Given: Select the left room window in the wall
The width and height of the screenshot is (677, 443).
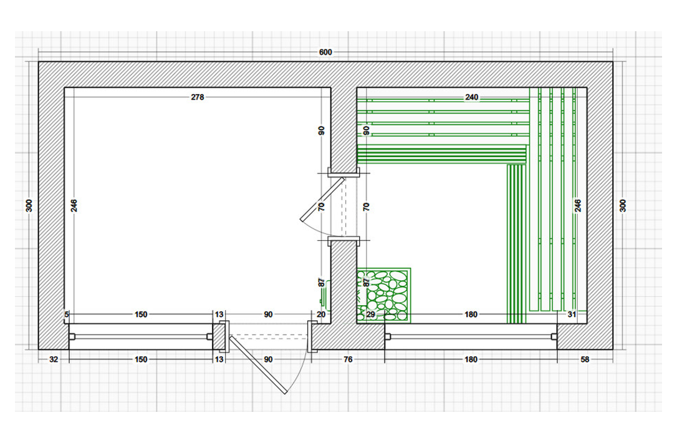Looking at the screenshot, I should coord(141,336).
